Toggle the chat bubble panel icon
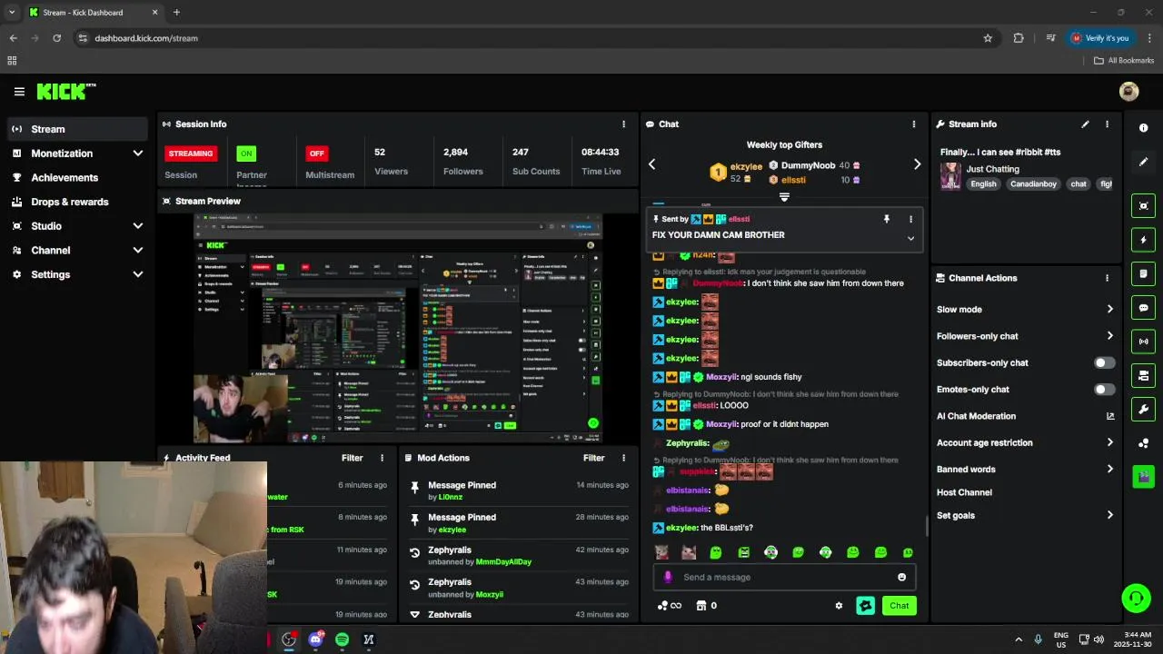Screen dimensions: 1163x654 pos(1144,308)
